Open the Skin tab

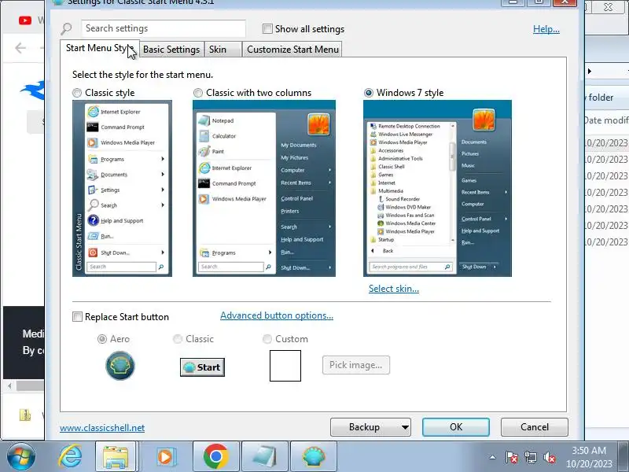point(223,50)
